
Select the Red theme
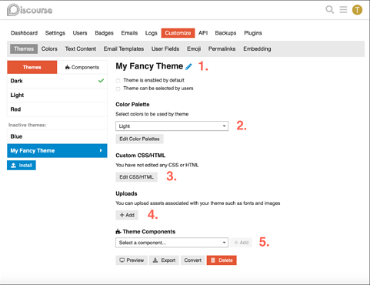tap(57, 109)
